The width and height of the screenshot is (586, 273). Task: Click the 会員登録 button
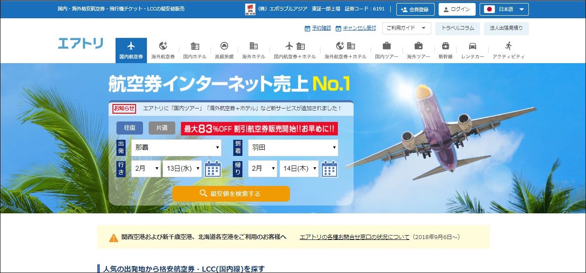click(416, 9)
